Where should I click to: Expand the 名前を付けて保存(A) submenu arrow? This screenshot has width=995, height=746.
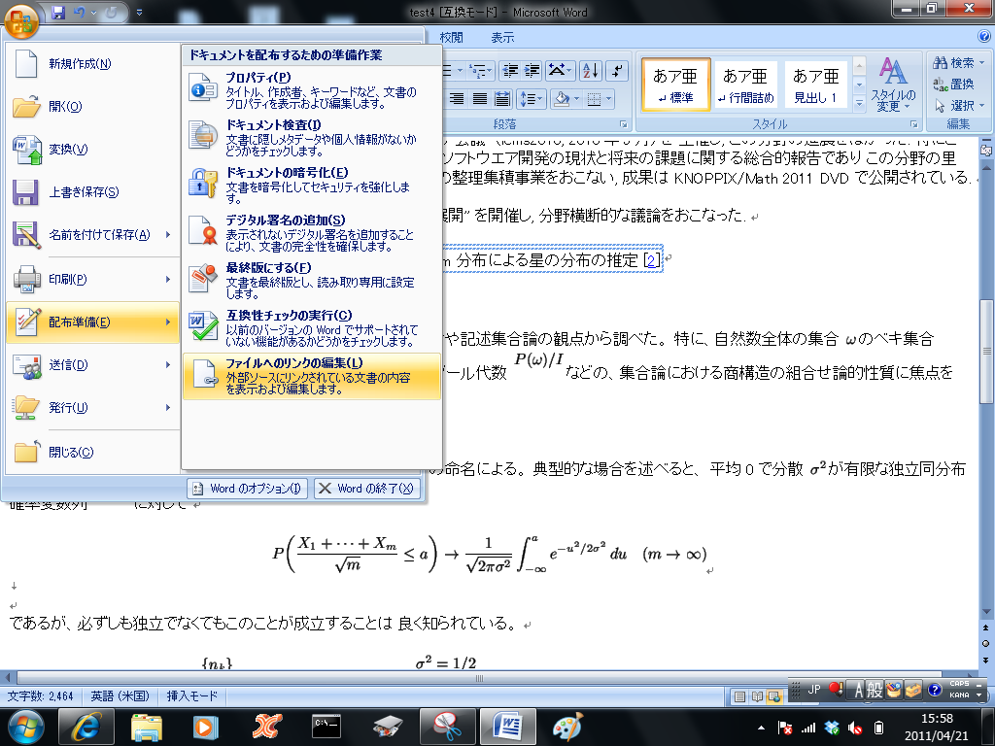click(x=168, y=235)
